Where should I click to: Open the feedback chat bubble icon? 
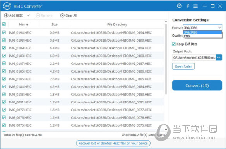tap(179, 6)
